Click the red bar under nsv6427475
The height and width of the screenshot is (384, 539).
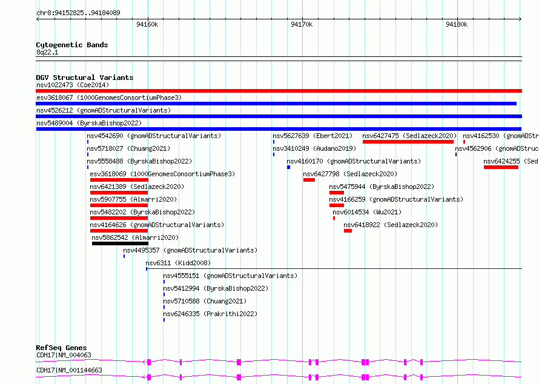[x=408, y=142]
